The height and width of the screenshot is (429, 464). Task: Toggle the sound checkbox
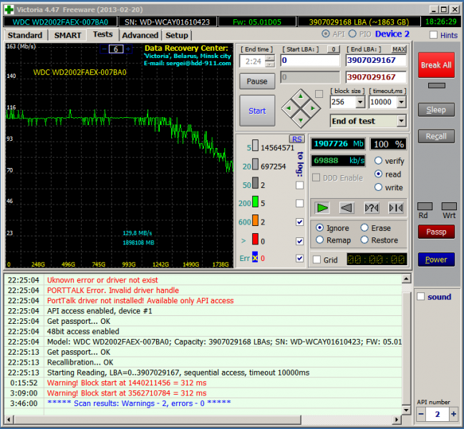tap(421, 297)
